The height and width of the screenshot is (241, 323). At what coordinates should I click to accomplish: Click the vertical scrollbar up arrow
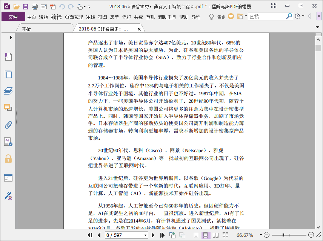pyautogui.click(x=318, y=40)
